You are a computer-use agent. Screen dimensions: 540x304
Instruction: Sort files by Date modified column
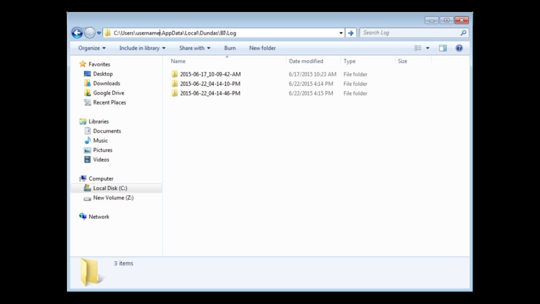pos(306,61)
